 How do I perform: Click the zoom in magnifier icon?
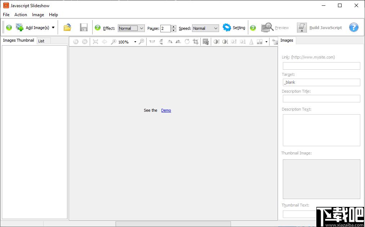[113, 42]
